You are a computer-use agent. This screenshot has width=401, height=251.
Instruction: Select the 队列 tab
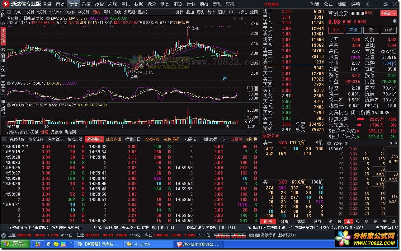(268, 221)
